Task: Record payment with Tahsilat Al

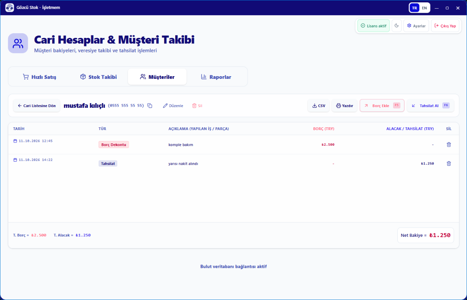Action: click(430, 105)
